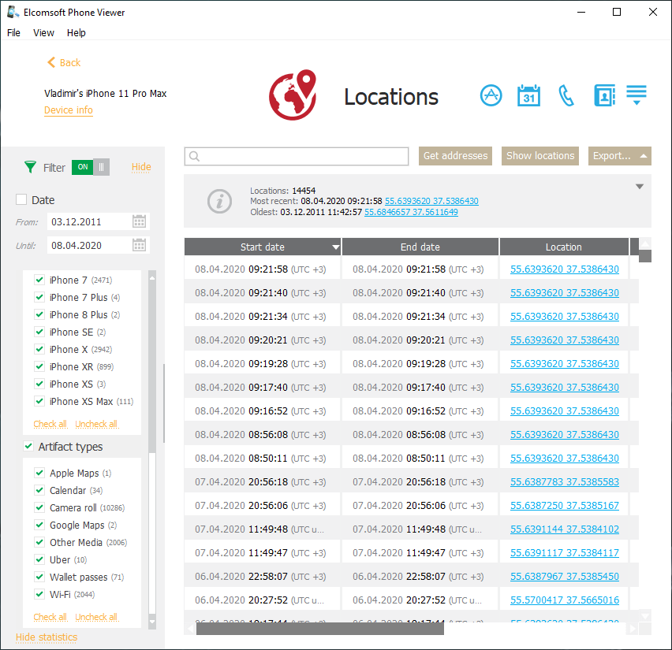Open the Contacts book icon
This screenshot has width=672, height=650.
point(604,96)
